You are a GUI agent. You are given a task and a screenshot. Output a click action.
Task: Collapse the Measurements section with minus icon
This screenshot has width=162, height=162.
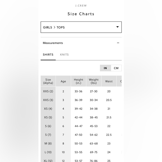click(x=118, y=43)
